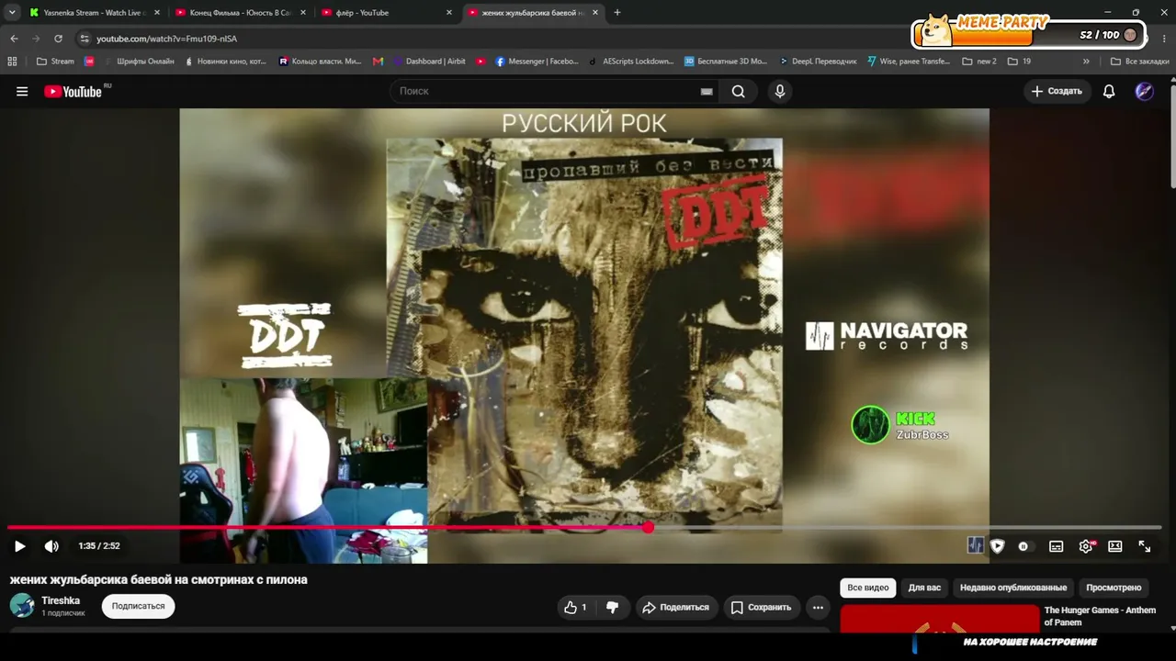
Task: Open the on-screen keyboard in search box
Action: click(707, 91)
